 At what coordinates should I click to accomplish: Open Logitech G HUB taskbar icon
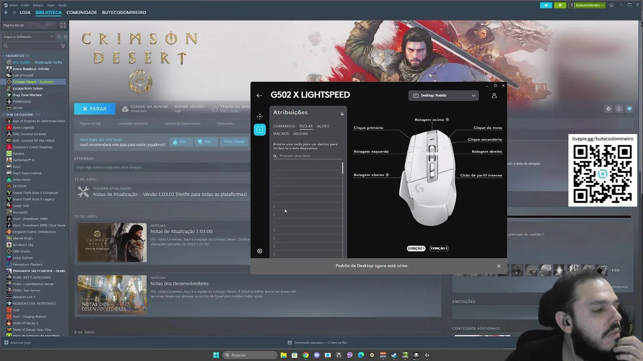[427, 355]
